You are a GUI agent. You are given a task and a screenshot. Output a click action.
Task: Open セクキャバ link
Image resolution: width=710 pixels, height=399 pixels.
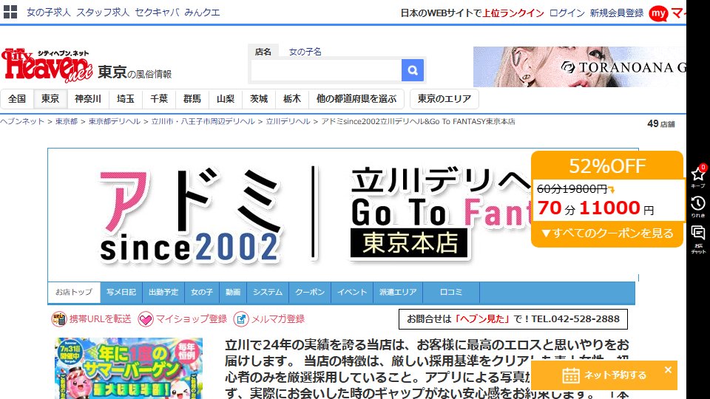coord(157,13)
